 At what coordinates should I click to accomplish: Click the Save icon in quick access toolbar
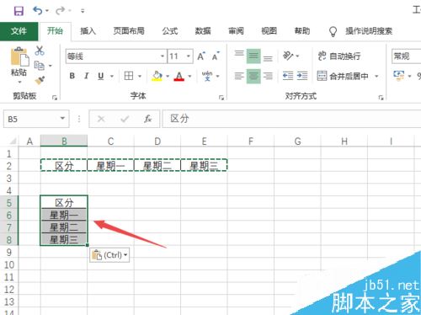pos(19,11)
